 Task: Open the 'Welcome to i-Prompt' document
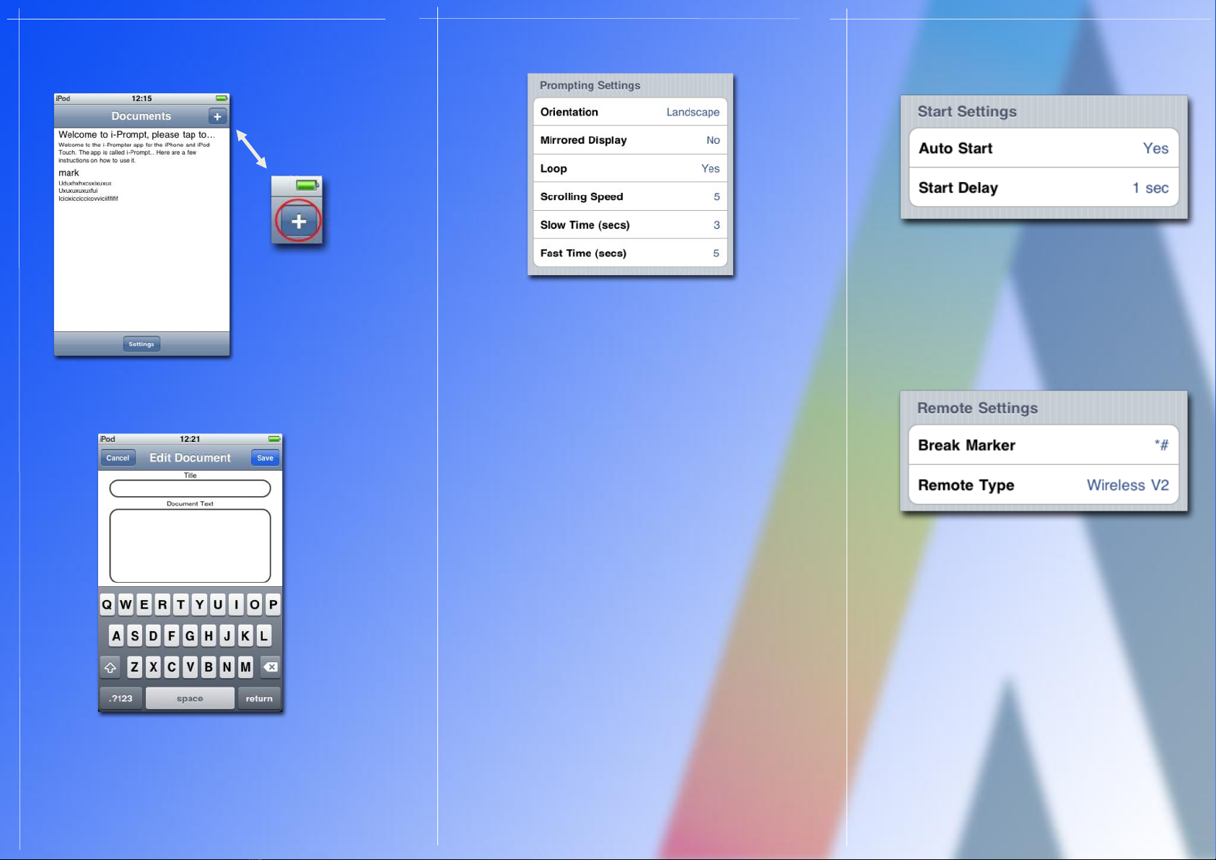pyautogui.click(x=141, y=147)
